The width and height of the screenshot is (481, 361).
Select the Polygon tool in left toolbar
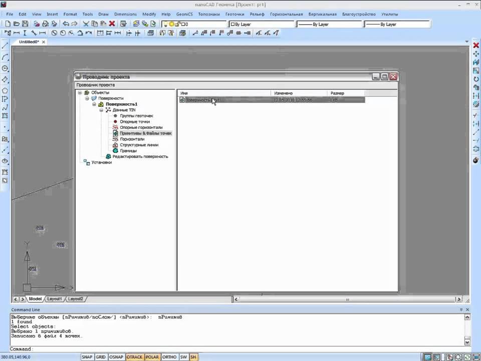pos(5,91)
